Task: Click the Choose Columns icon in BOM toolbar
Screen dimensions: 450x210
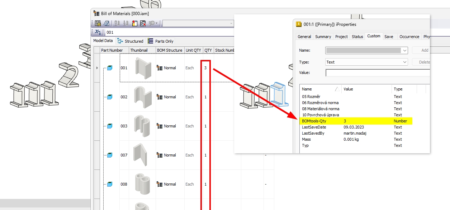Action: pos(134,23)
